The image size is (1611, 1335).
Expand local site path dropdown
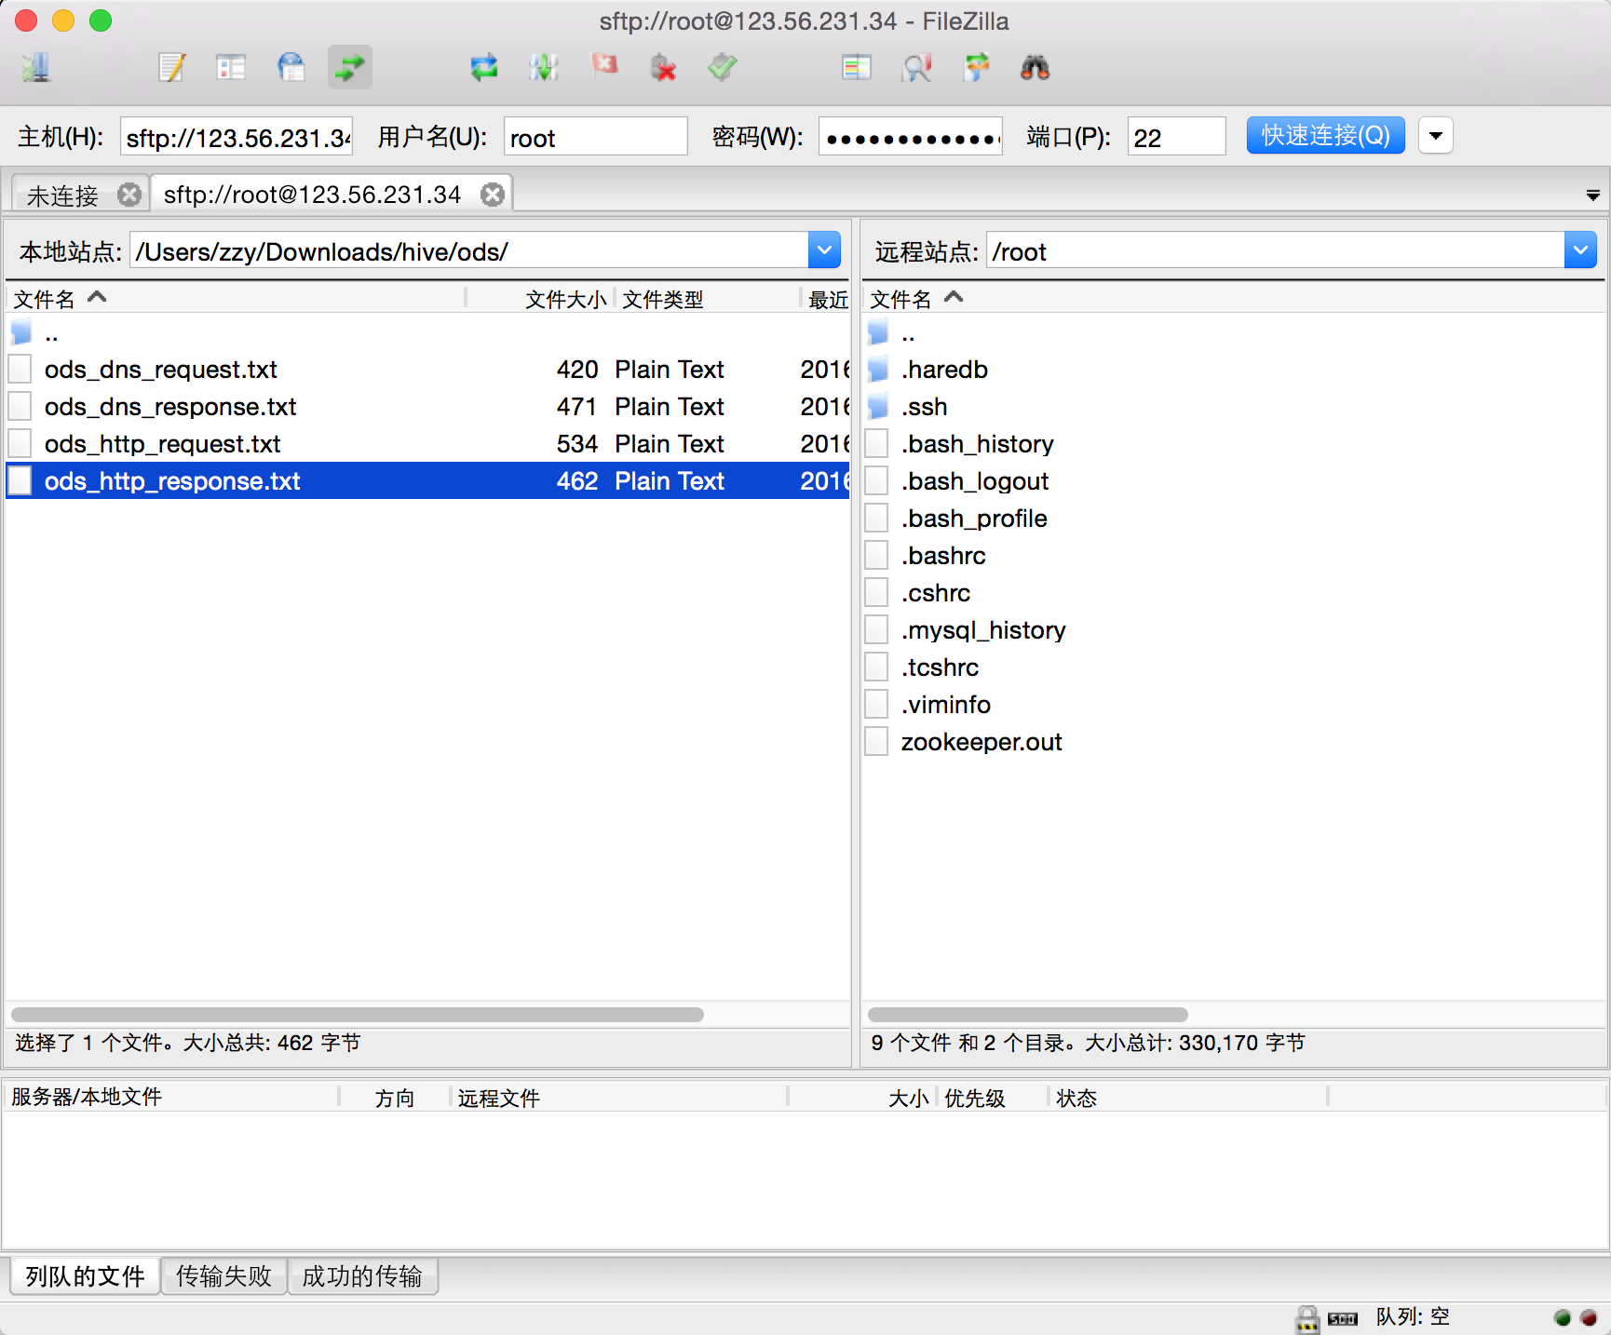pos(824,250)
